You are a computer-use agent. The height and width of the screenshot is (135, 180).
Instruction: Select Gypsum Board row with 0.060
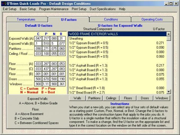(x=117, y=56)
